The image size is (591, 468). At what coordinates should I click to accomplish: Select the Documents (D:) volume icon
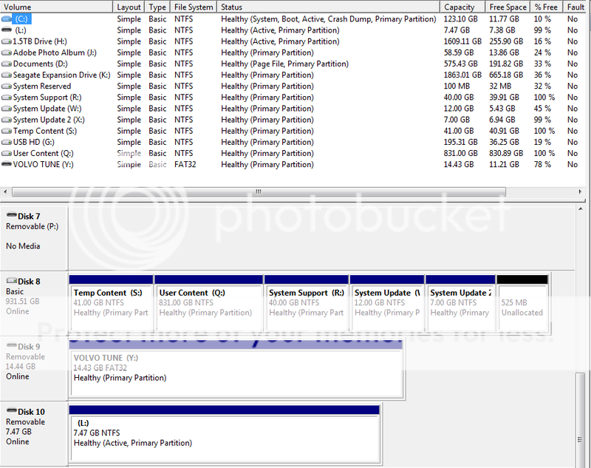[x=7, y=64]
